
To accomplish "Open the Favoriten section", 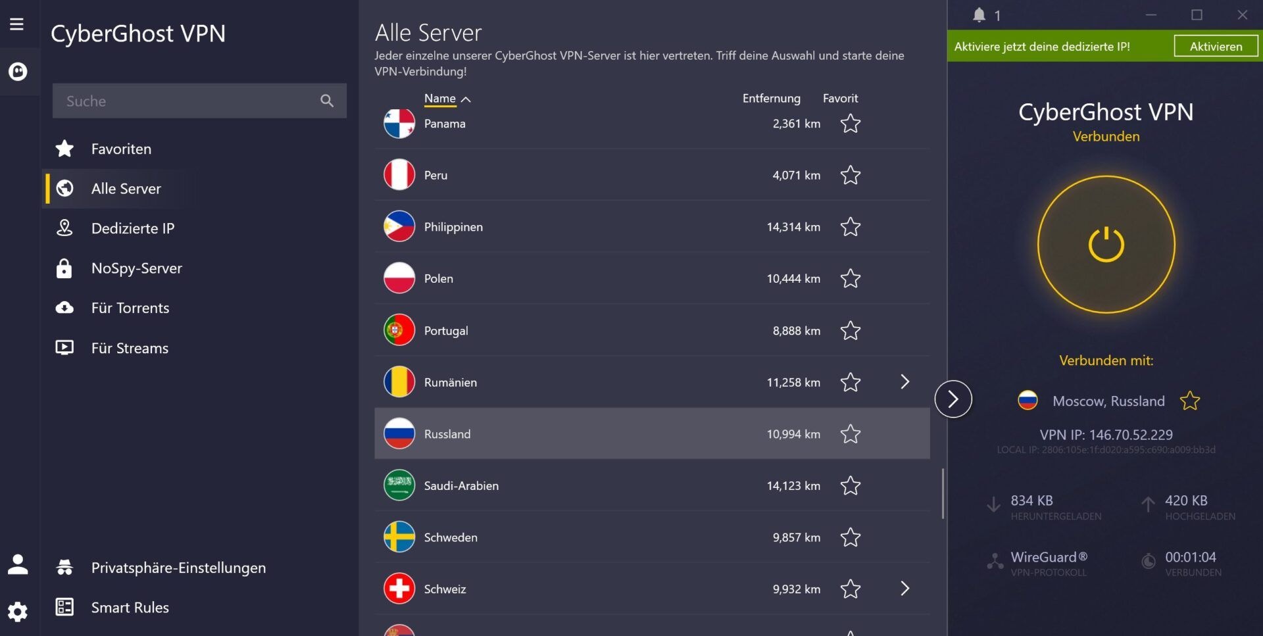I will [122, 149].
